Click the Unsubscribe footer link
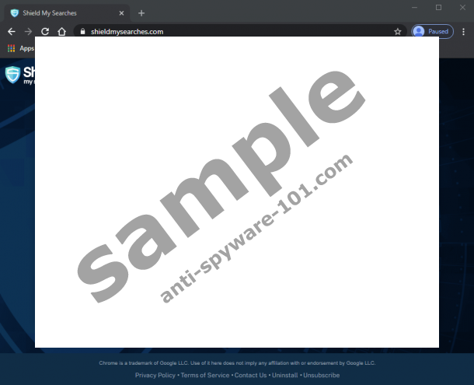This screenshot has height=385, width=474. click(321, 375)
